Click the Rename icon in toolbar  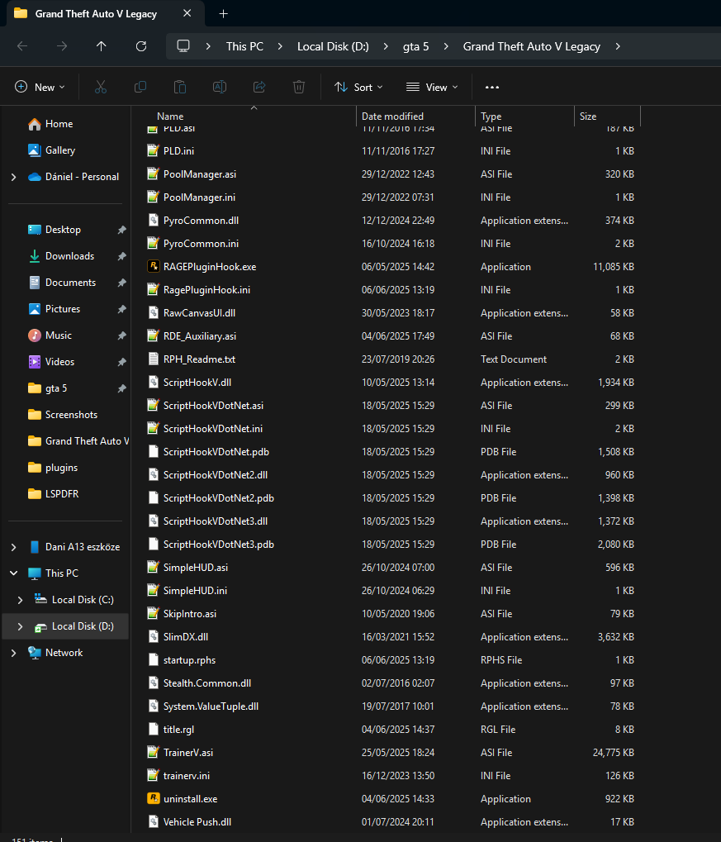(220, 87)
